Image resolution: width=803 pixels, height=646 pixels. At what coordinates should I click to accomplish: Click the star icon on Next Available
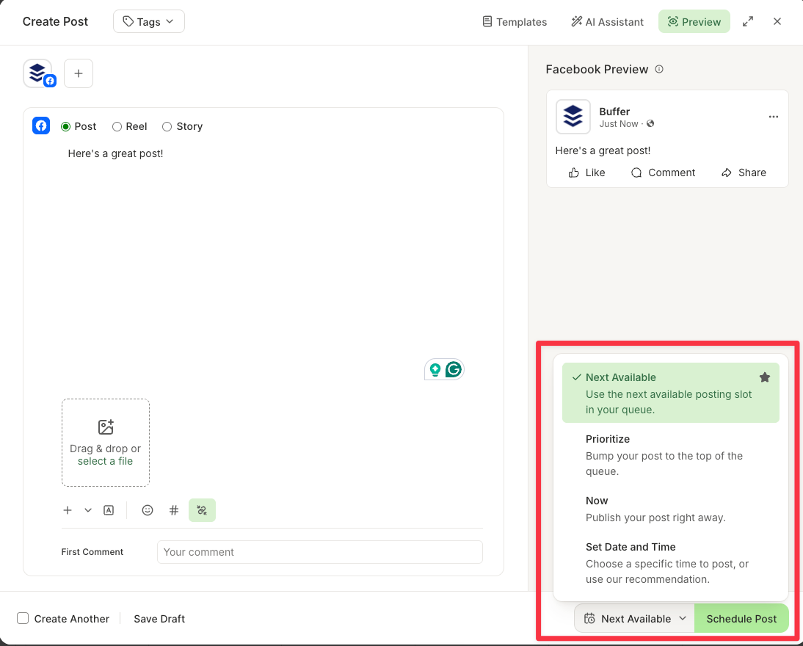click(x=765, y=377)
